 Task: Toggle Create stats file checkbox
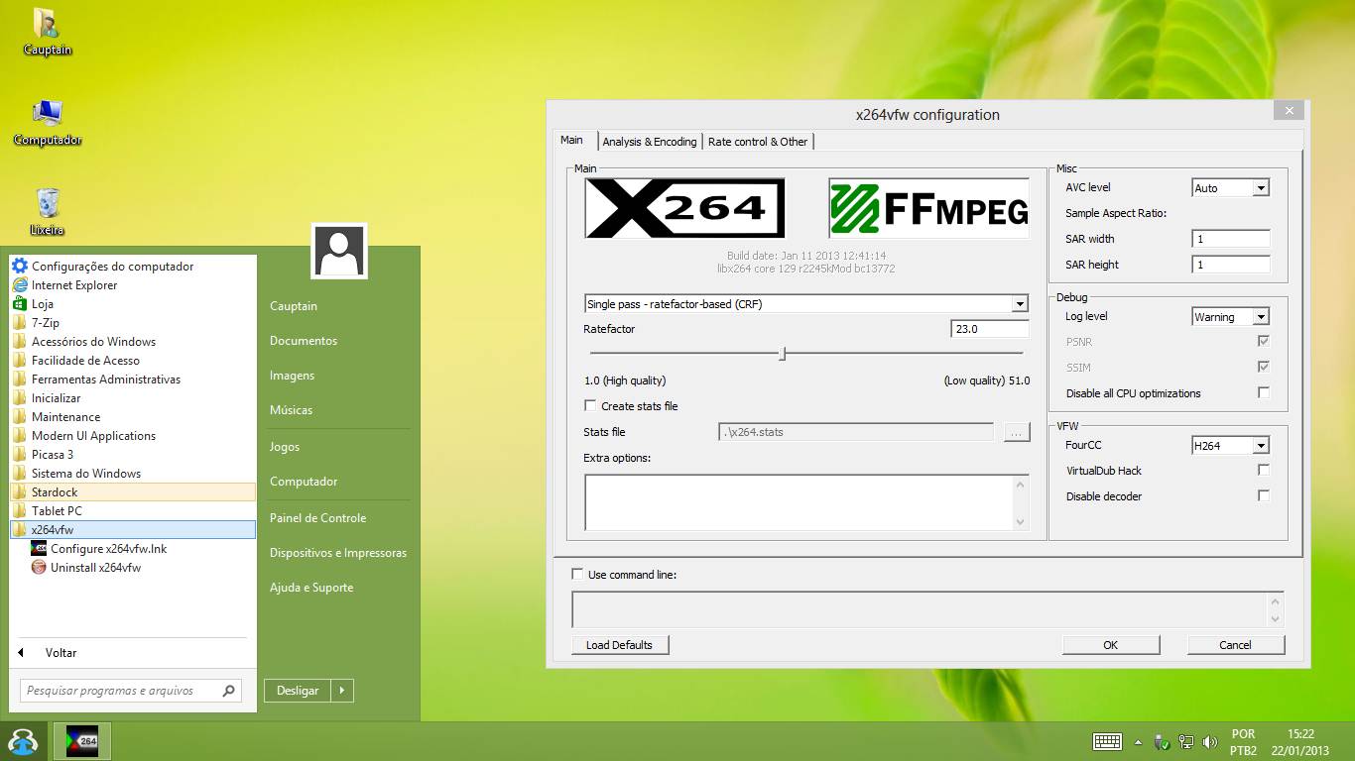590,405
